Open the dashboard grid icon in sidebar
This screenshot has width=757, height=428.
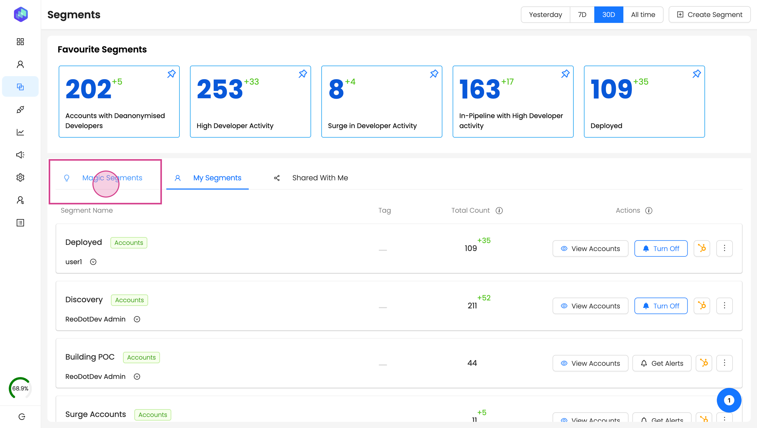pyautogui.click(x=20, y=42)
